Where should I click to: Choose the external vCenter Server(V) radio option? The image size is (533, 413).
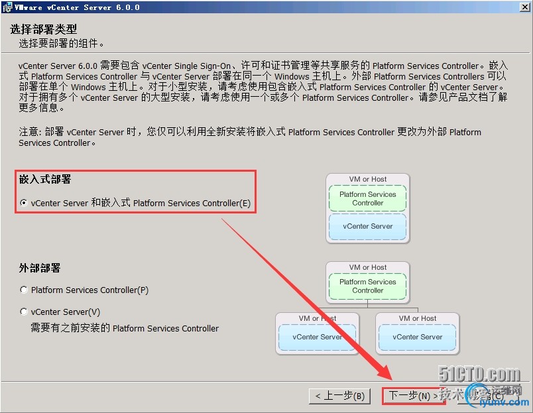pos(24,312)
